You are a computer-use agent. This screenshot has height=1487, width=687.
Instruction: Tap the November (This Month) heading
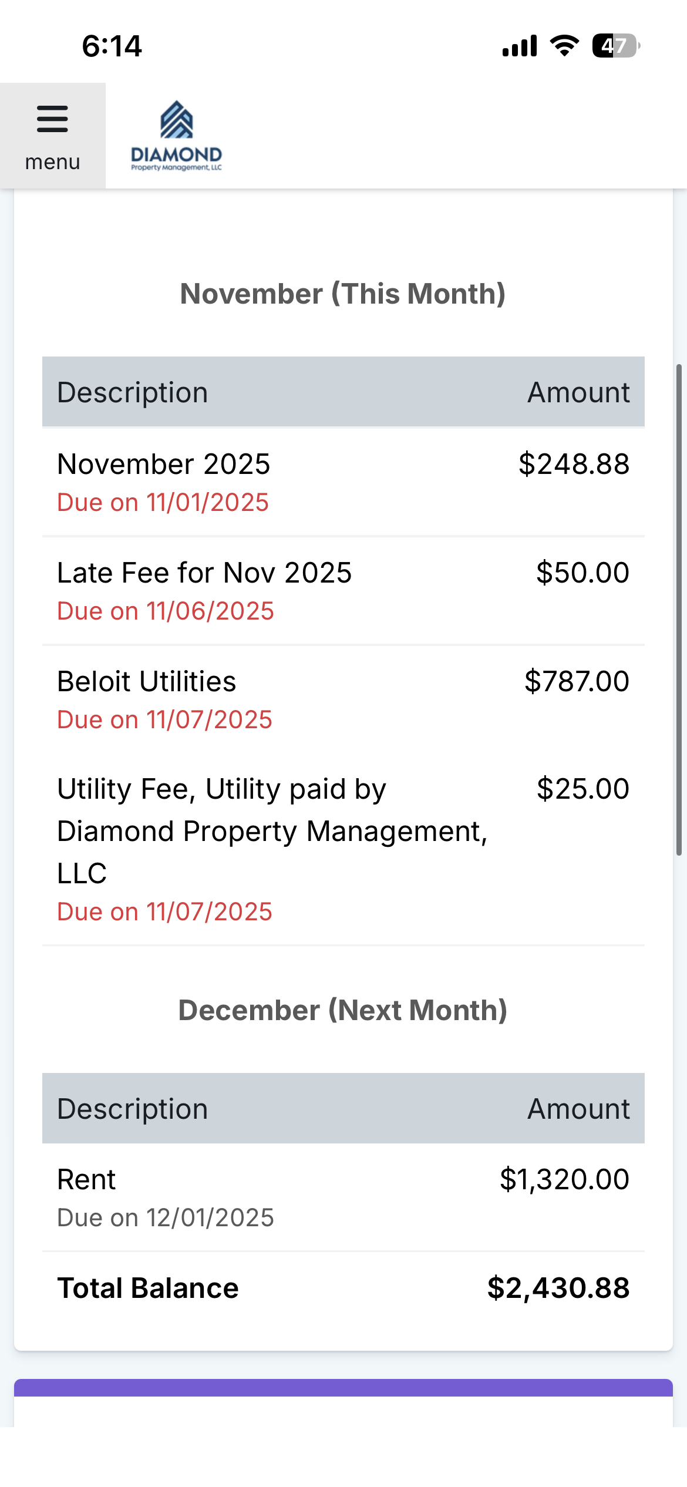[x=343, y=294]
